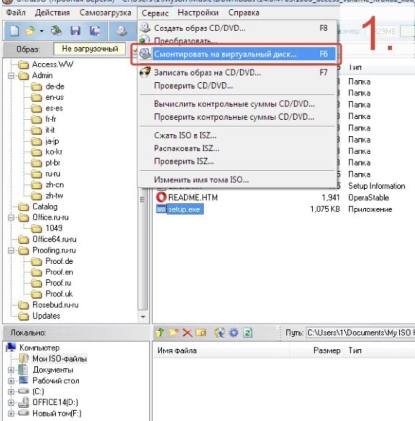Close the open Сервис menu tab

155,13
